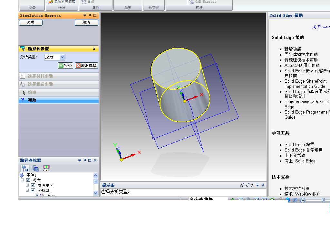Uncheck the 坐标系 checkbox

(x=33, y=190)
